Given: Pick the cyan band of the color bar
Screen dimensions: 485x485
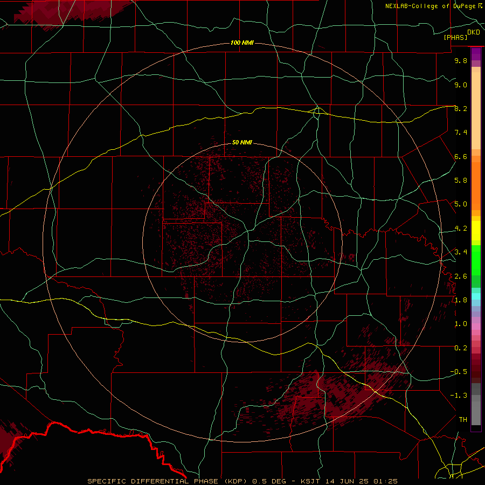Looking at the screenshot, I should [476, 296].
